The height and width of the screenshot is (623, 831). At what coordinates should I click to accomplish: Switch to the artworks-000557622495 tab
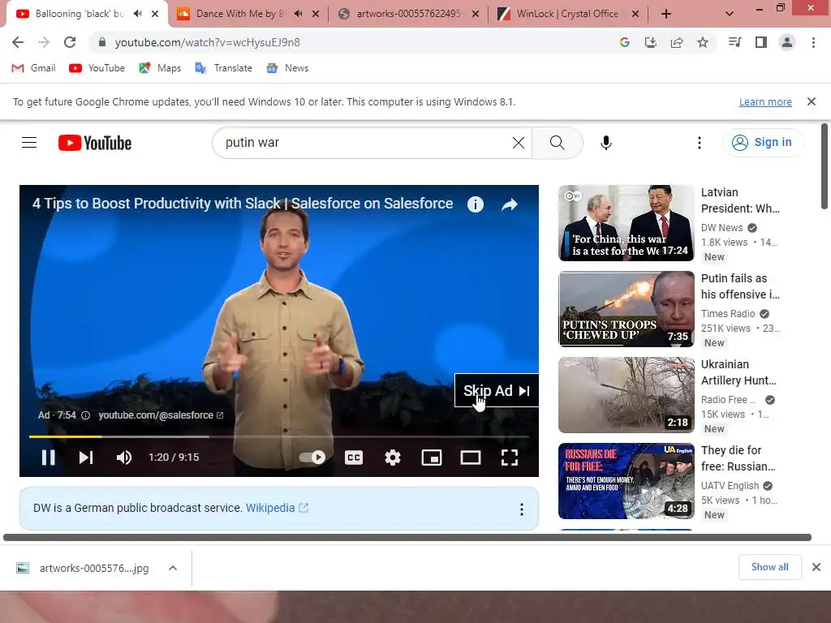pos(408,14)
